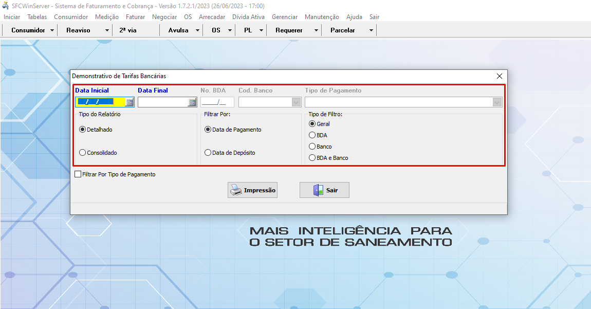
Task: Expand the Consumidor toolbar dropdown arrow
Action: click(52, 30)
